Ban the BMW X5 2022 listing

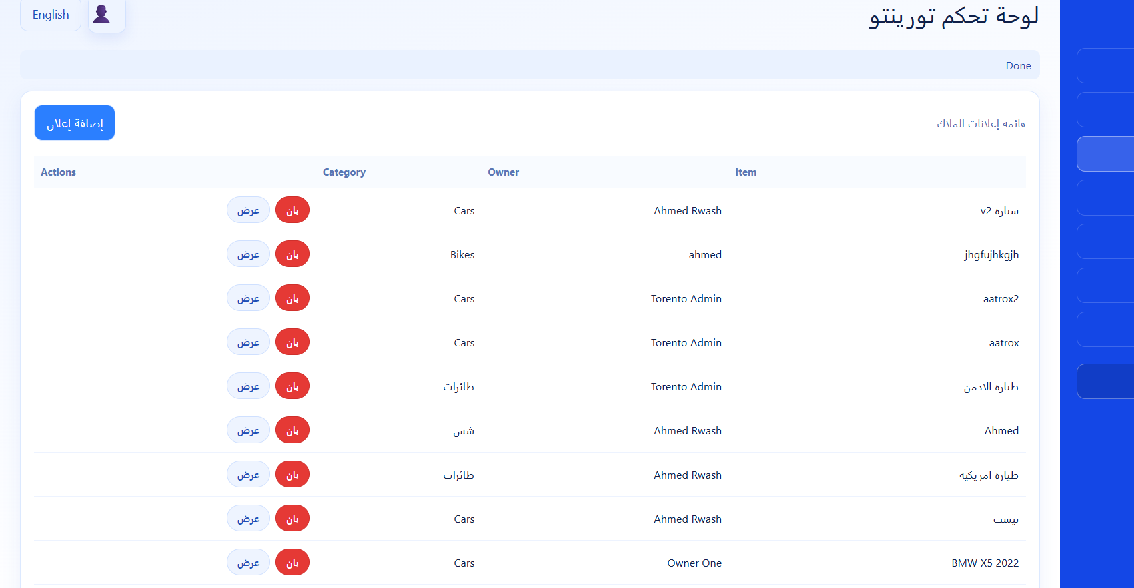(292, 563)
